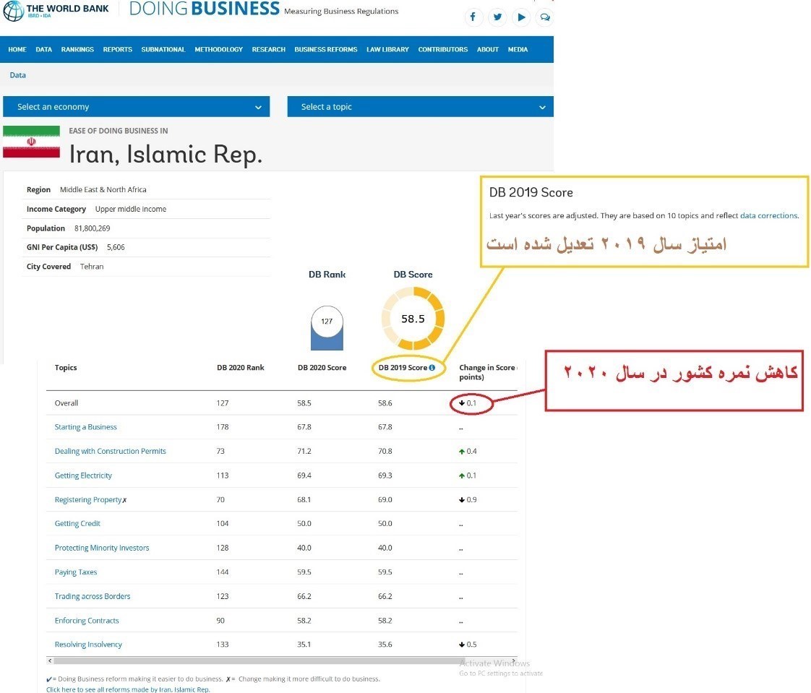
Task: Open Protecting Minority Investors link
Action: coord(102,548)
